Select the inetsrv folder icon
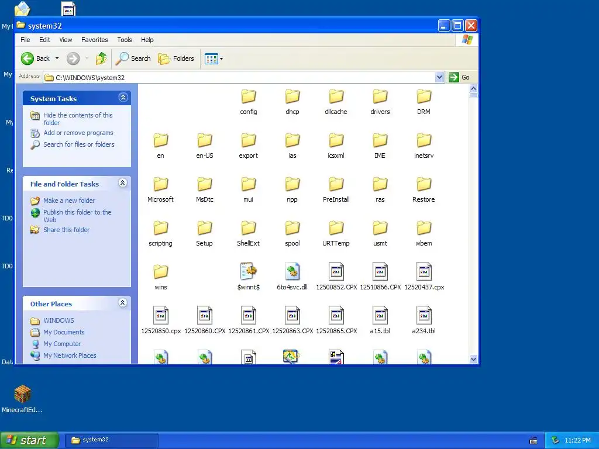The image size is (599, 449). pyautogui.click(x=424, y=140)
